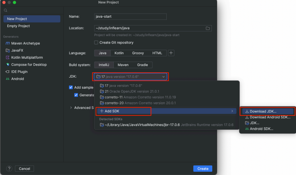
Task: Click the JDK icon of corretto-20 entry
Action: (102, 103)
